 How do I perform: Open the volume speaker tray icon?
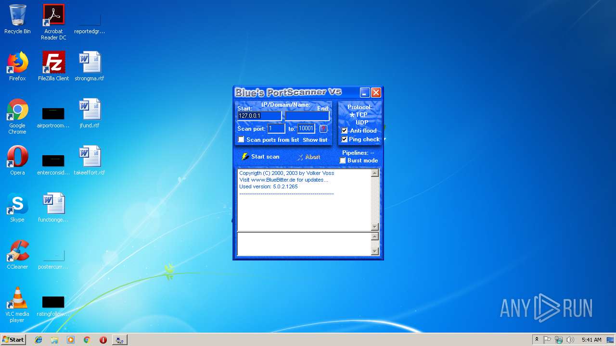click(x=570, y=340)
